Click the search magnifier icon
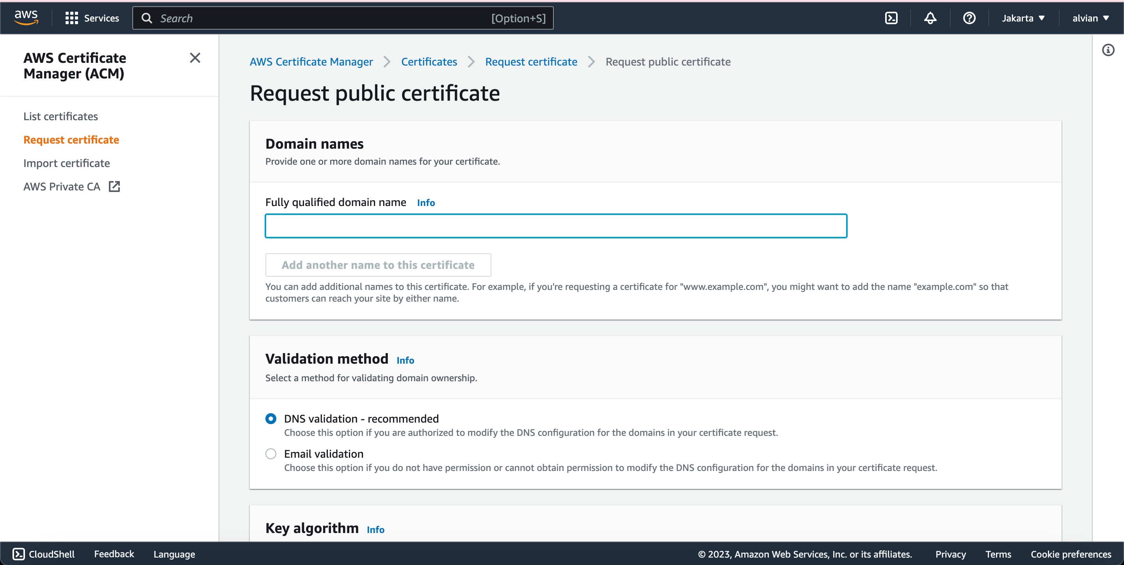 (147, 18)
